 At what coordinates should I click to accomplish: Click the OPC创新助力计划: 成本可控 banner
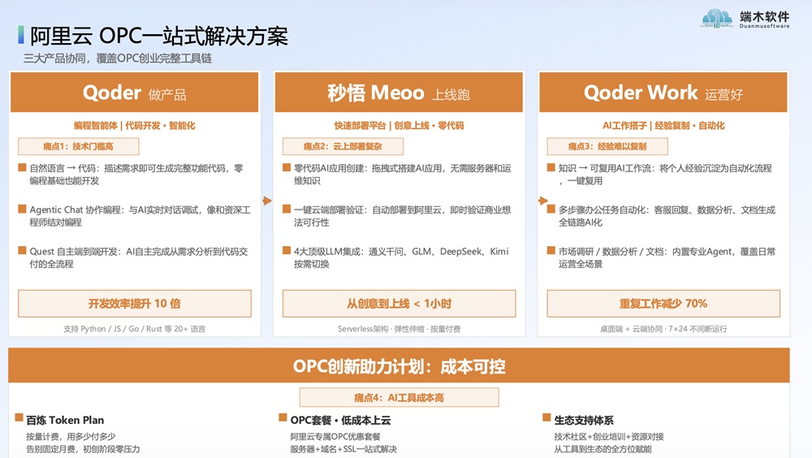(399, 365)
